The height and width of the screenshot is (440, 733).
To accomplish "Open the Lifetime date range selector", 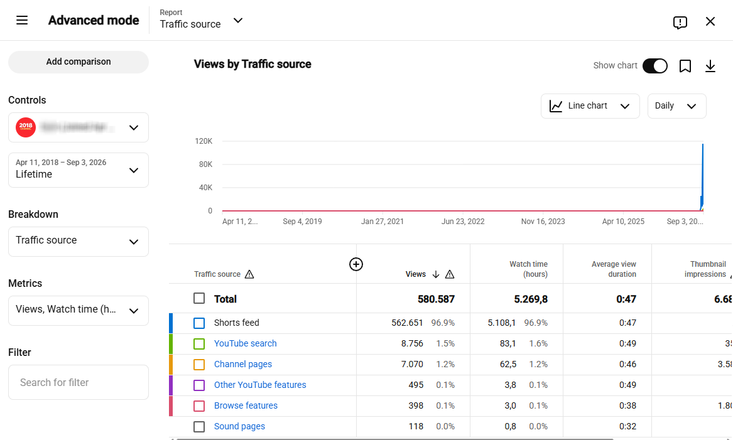I will [79, 170].
